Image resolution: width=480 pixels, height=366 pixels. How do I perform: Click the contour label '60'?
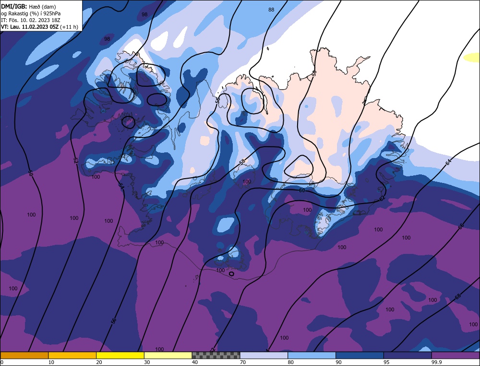pos(302,190)
